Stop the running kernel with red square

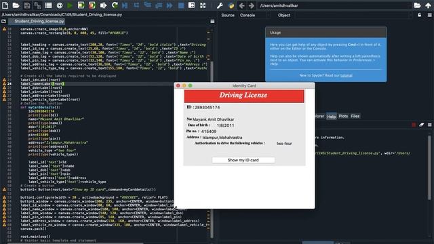click(414, 125)
